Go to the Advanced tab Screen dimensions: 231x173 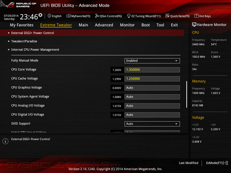(x=104, y=25)
